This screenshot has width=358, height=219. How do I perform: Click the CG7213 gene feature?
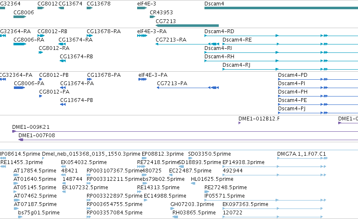(x=187, y=26)
